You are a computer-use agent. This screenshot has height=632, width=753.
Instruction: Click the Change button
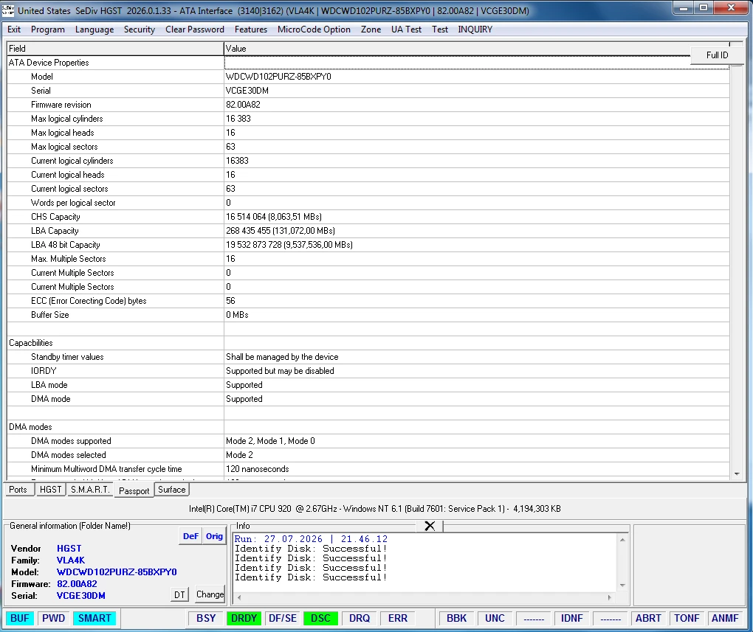click(x=210, y=594)
